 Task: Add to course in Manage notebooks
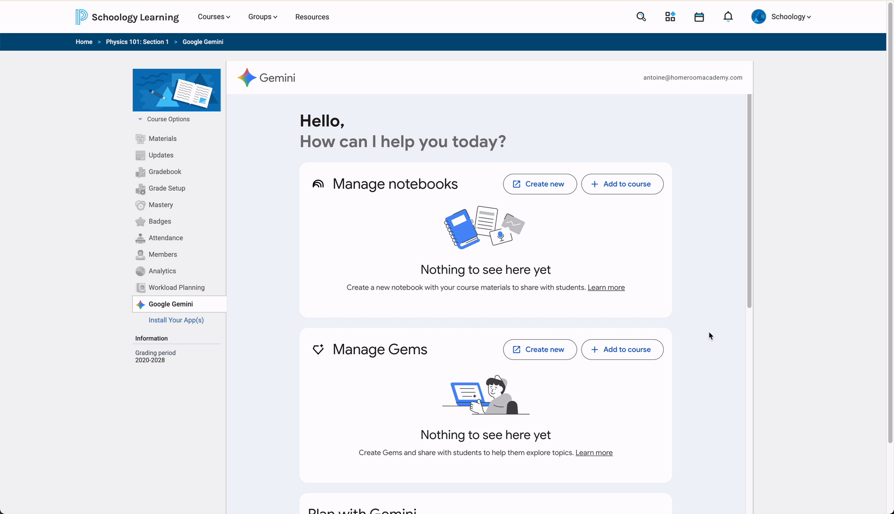tap(622, 184)
